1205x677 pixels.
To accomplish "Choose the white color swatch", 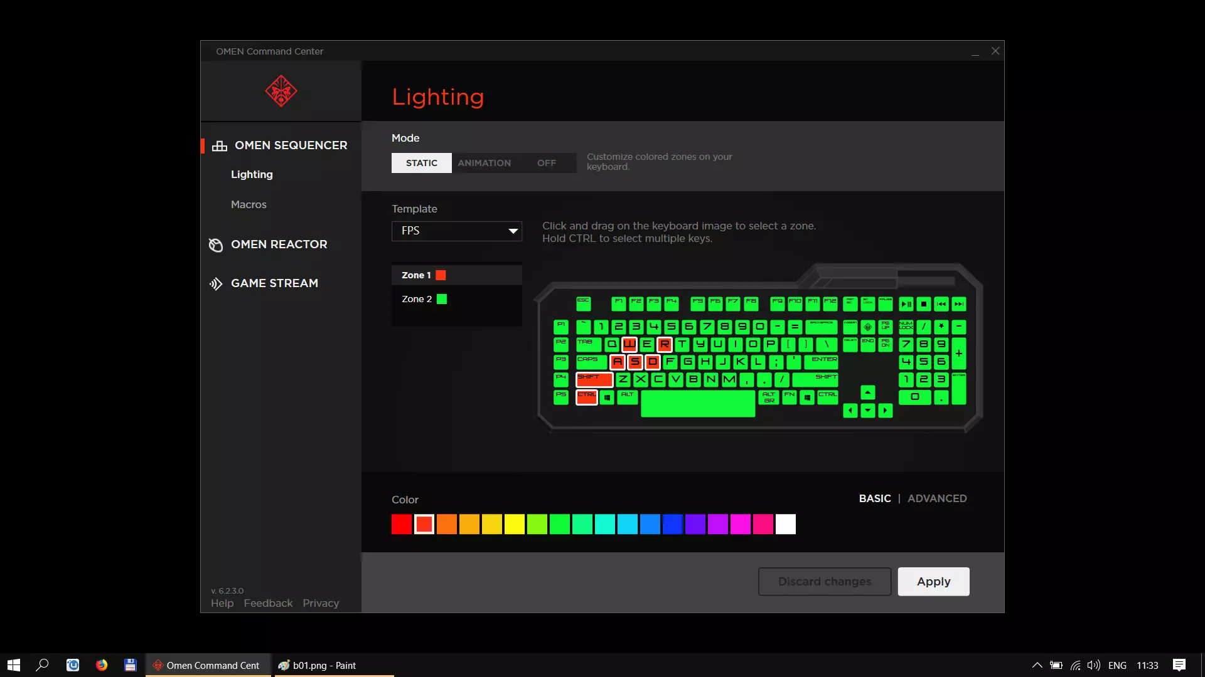I will [x=786, y=524].
